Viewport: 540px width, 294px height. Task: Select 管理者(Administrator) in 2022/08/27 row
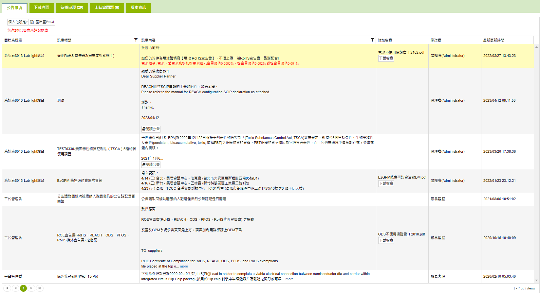[x=448, y=56]
